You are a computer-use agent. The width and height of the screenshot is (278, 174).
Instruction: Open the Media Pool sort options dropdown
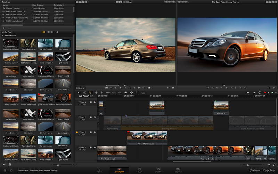coord(53,32)
